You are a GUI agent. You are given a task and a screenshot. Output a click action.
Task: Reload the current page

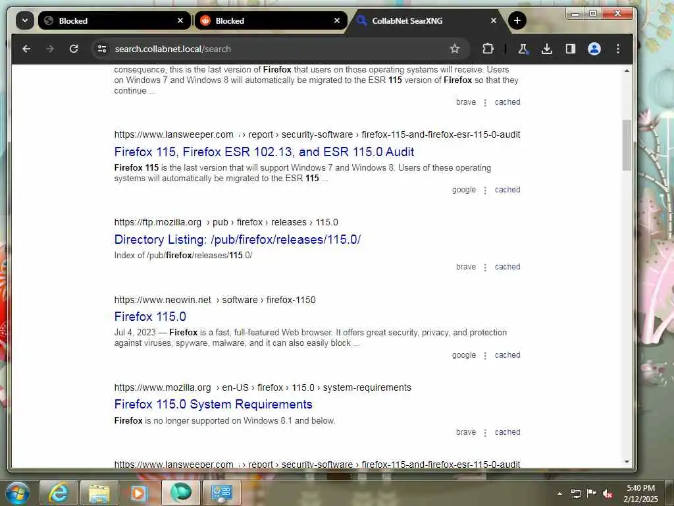(74, 49)
